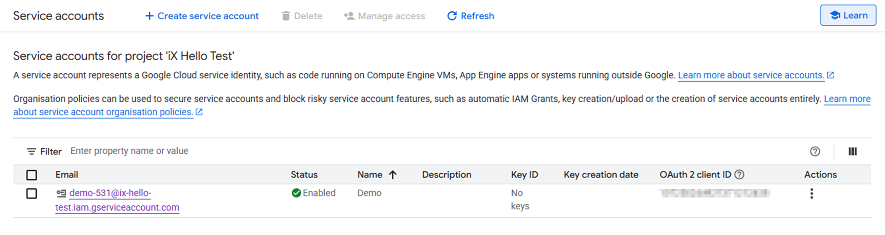Select the demo-531 service account checkbox
This screenshot has height=235, width=885.
(32, 194)
